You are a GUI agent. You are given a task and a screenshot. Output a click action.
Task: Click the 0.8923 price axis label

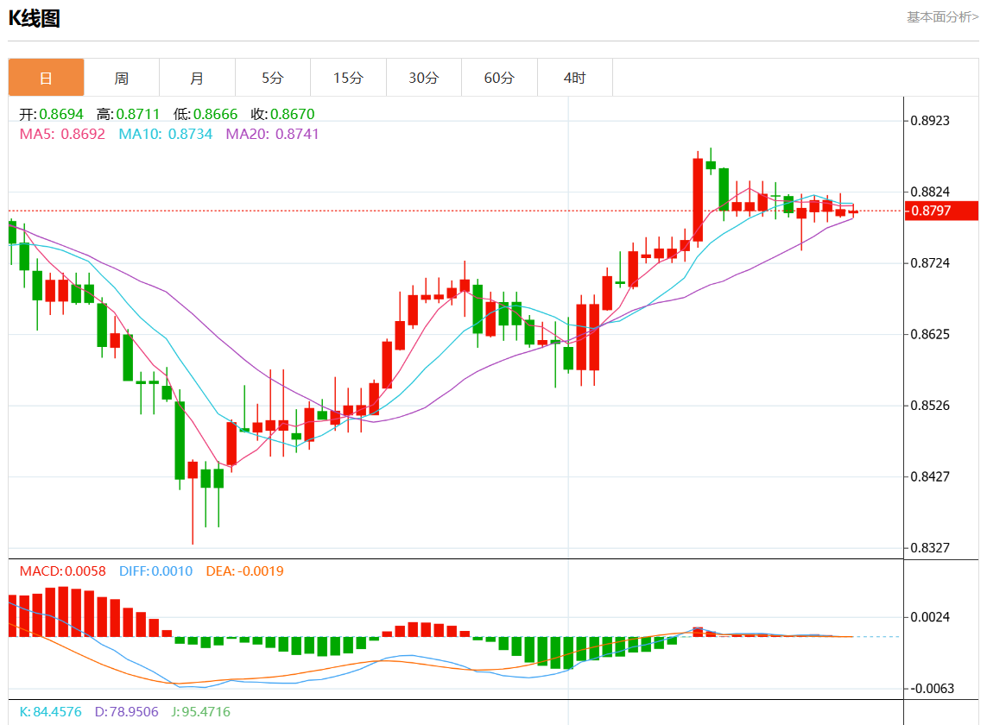pyautogui.click(x=930, y=120)
